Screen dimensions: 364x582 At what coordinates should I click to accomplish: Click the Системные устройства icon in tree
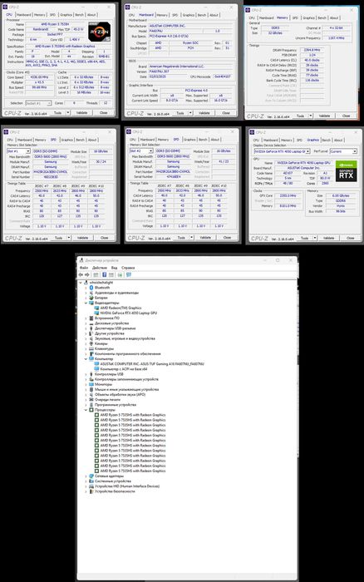coord(91,481)
